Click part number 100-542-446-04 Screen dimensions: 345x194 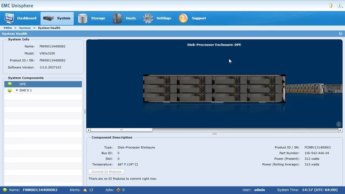317,153
